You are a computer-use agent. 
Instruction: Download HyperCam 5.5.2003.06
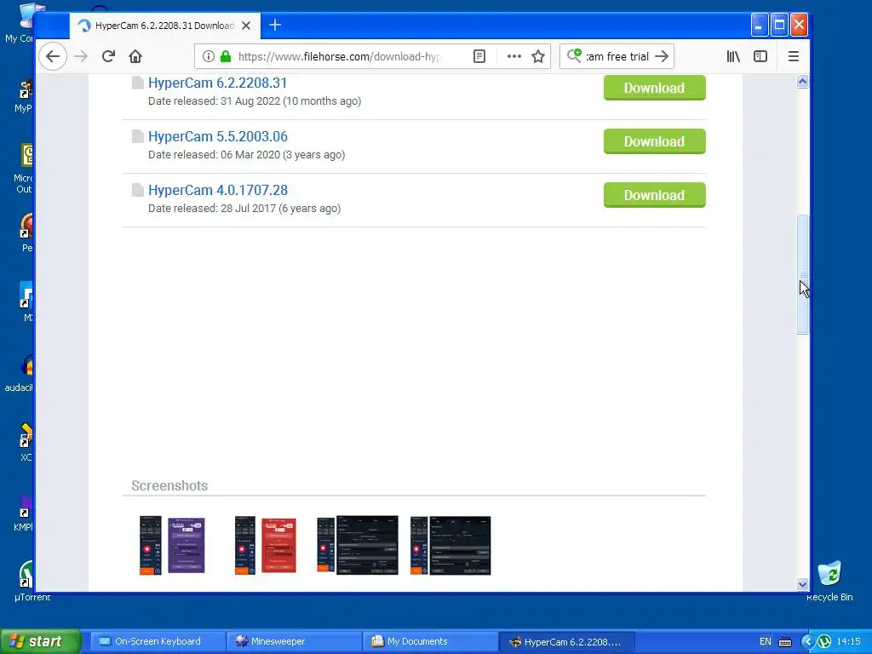[x=655, y=141]
